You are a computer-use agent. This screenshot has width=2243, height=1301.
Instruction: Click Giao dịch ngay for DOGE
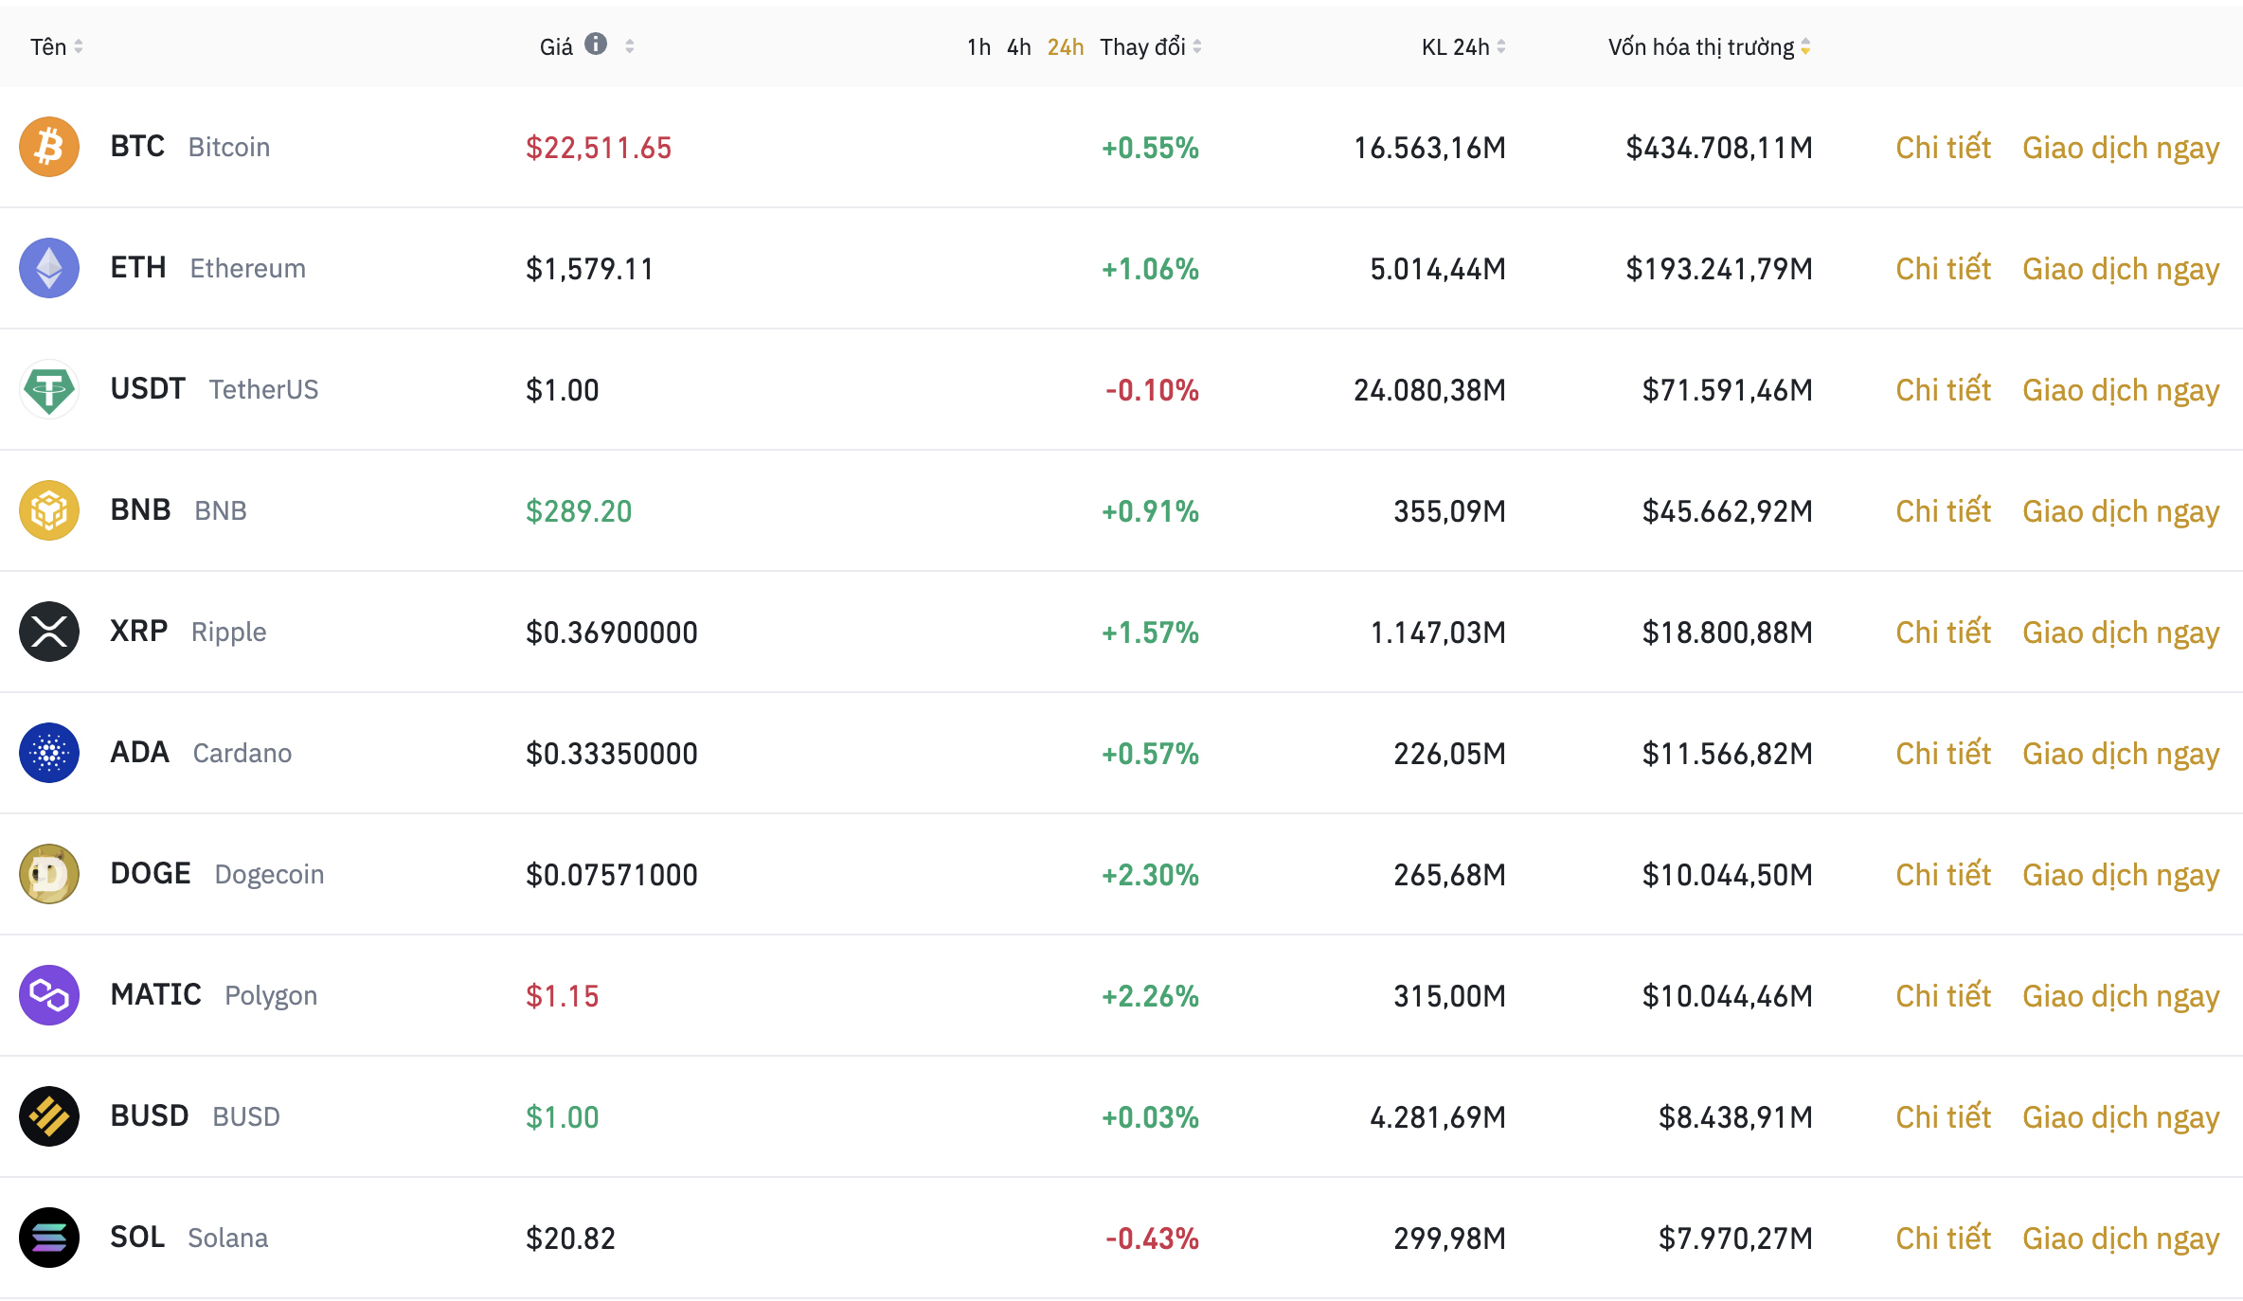(2121, 877)
